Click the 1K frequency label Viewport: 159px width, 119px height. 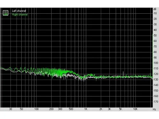(86, 109)
